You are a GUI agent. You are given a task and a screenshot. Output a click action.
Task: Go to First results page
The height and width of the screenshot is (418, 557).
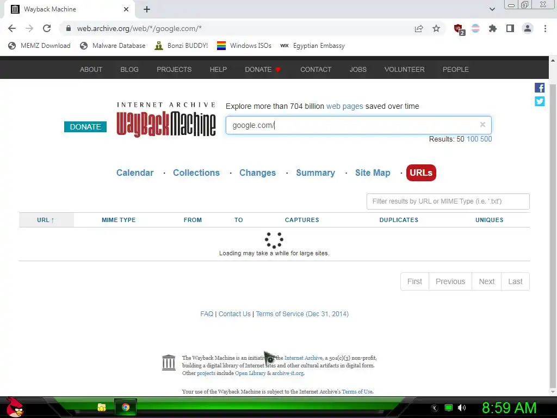(414, 281)
